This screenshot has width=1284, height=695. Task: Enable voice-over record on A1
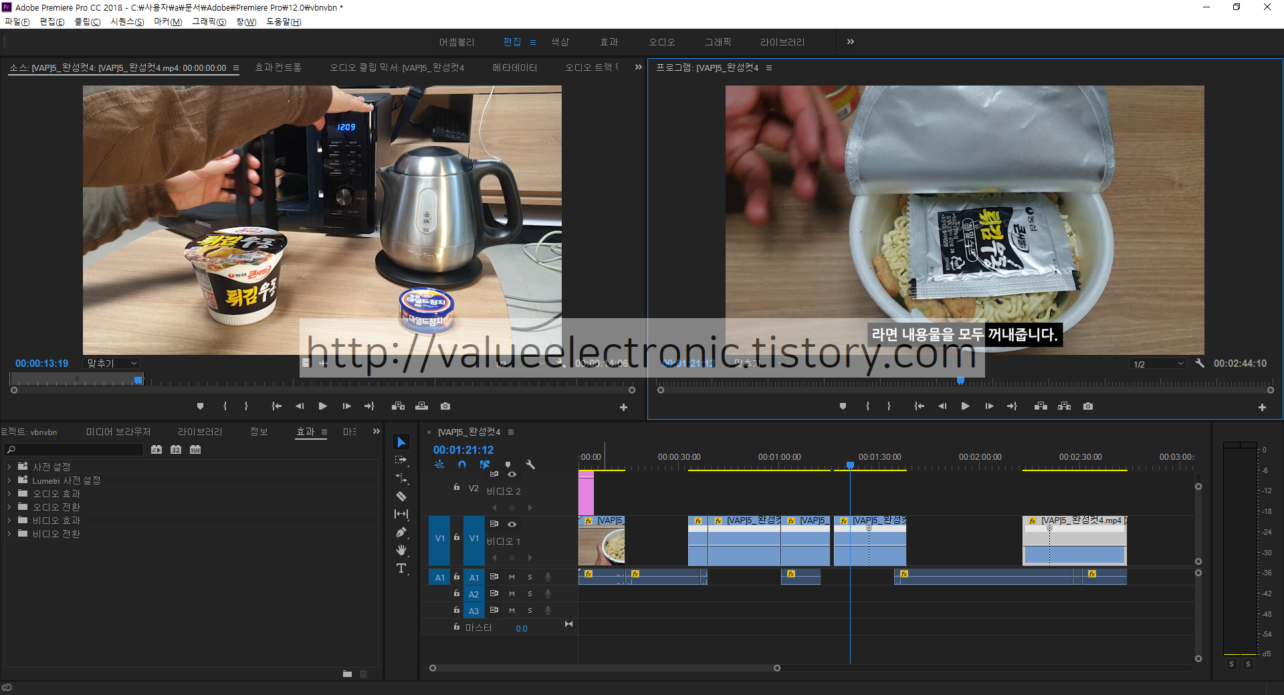point(548,577)
